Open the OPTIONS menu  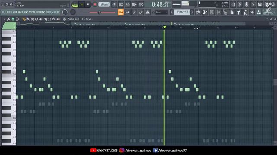[x=41, y=12]
